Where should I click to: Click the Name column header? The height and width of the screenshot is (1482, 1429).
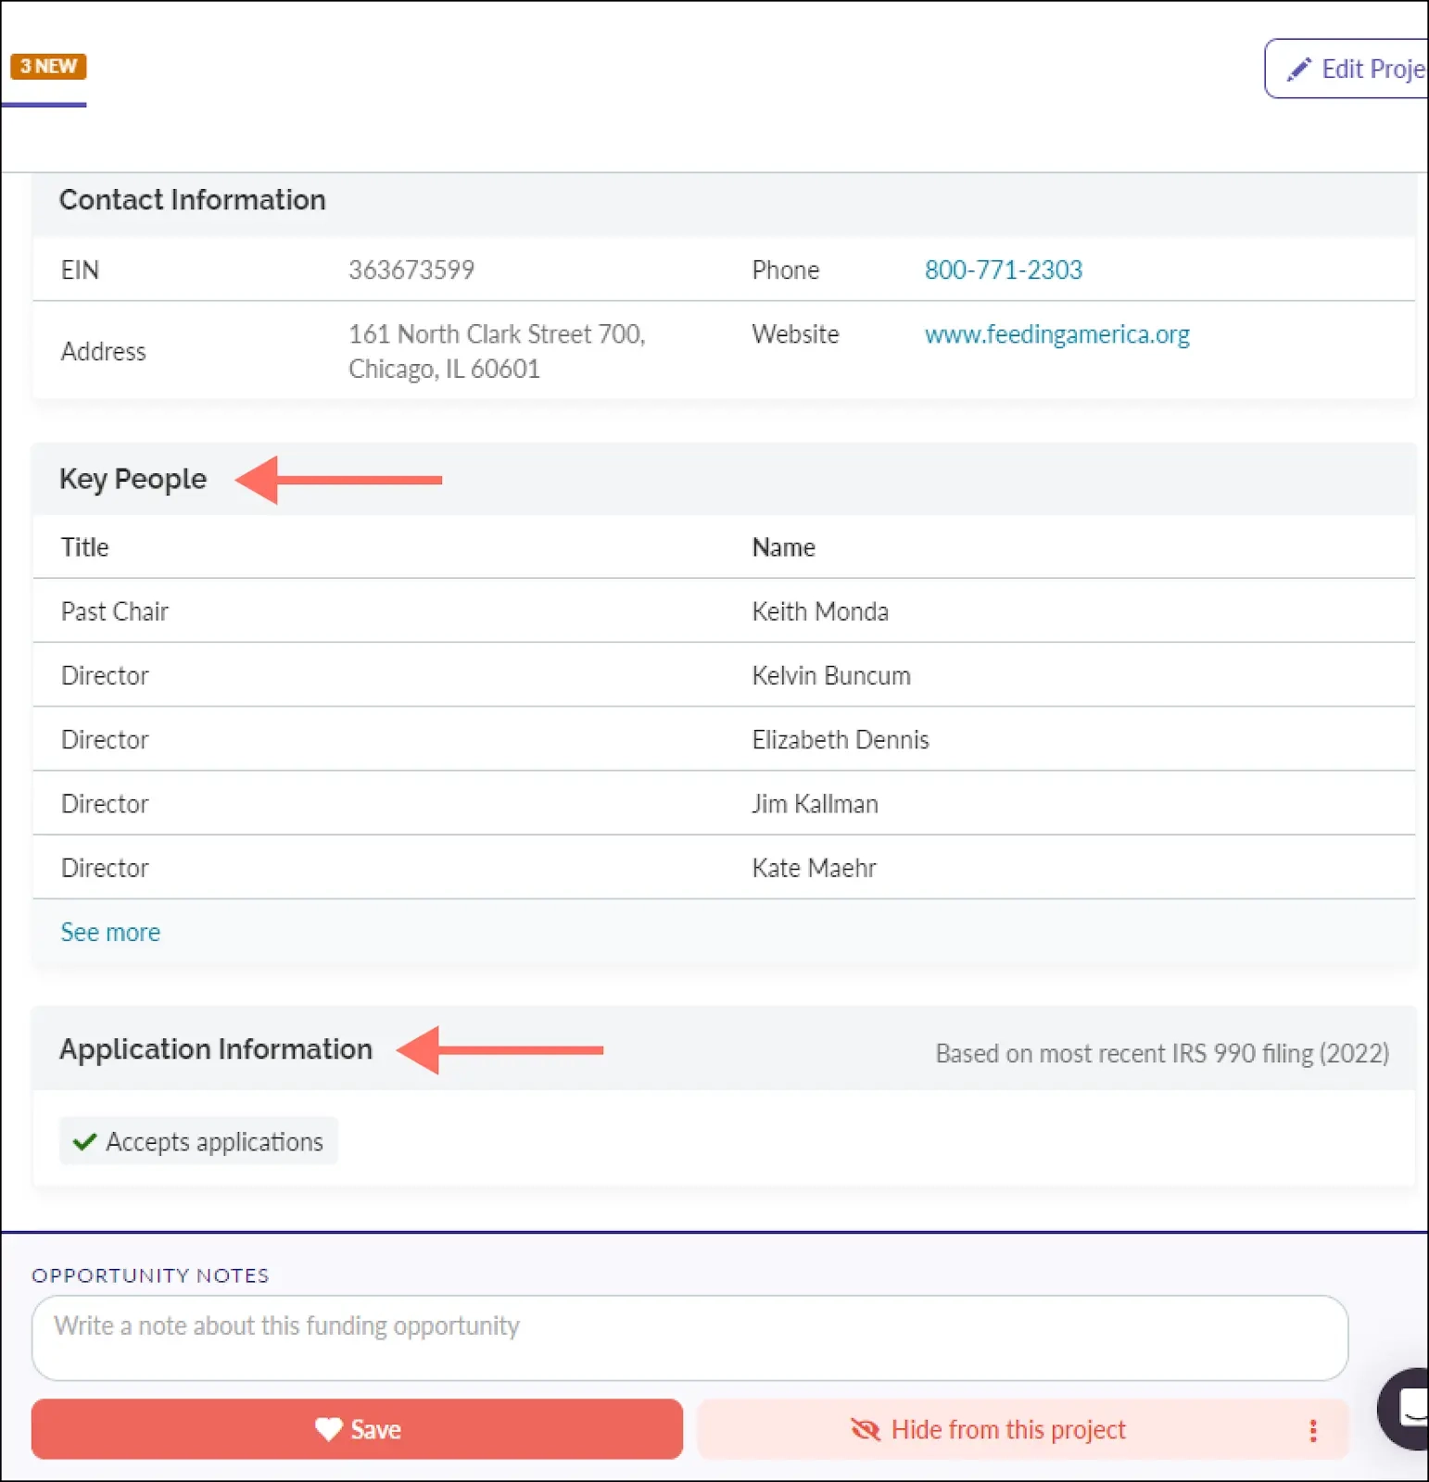(783, 547)
